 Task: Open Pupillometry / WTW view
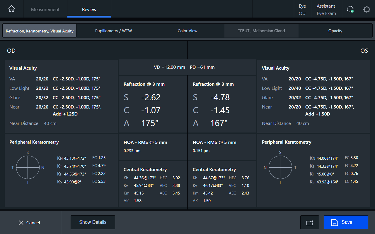113,31
